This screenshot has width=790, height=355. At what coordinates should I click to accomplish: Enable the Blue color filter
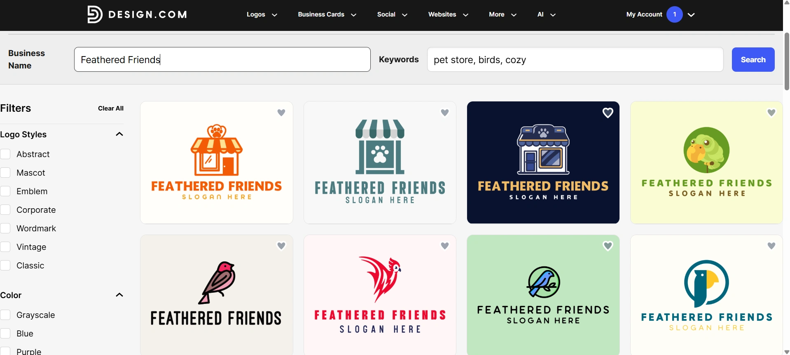tap(5, 334)
